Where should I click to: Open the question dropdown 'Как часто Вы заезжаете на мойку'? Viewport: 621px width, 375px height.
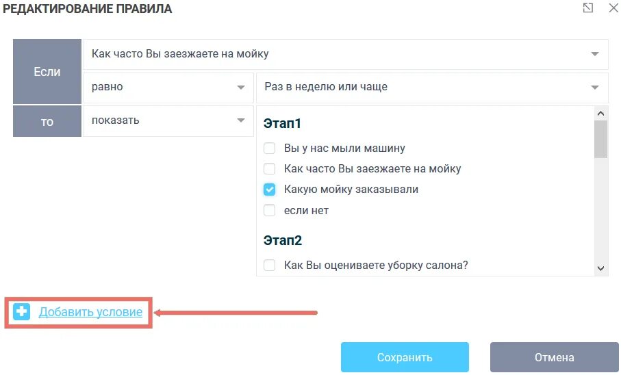click(x=345, y=54)
